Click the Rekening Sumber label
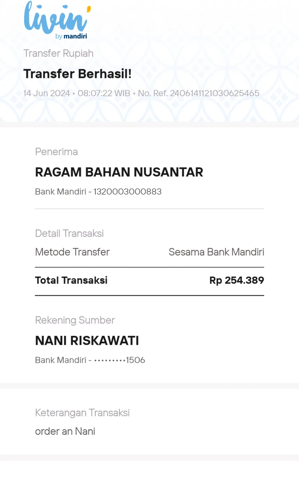This screenshot has height=478, width=299. click(75, 320)
